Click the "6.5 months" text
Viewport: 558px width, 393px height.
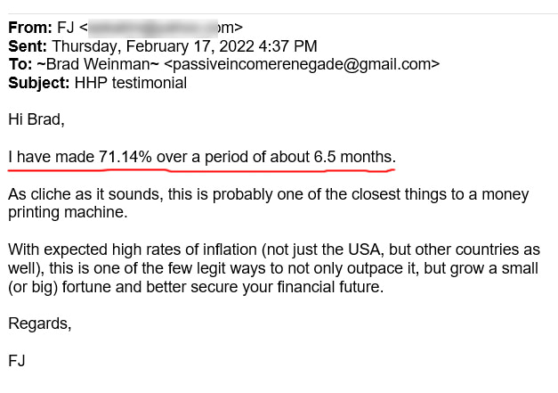pos(353,157)
